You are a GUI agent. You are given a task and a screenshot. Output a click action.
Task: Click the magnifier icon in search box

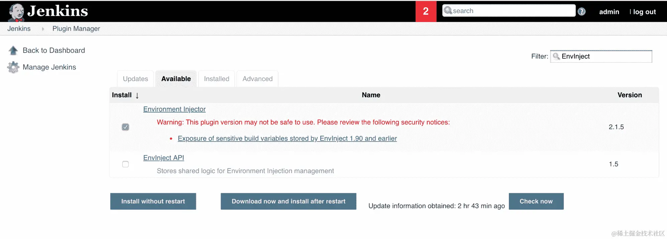[x=448, y=10]
